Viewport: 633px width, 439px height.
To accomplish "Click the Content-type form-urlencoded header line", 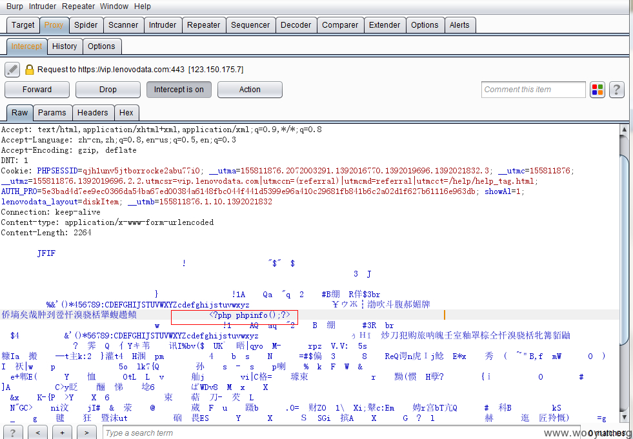I will (107, 222).
